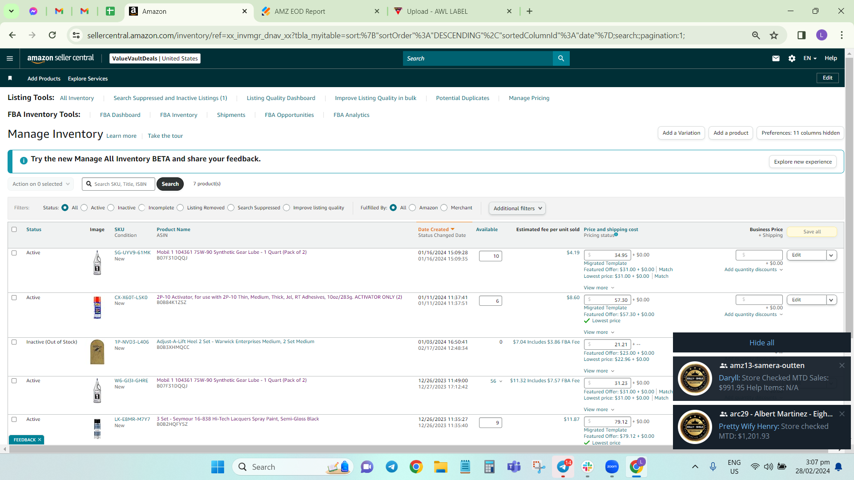The image size is (854, 480).
Task: Open Telegram from the taskbar
Action: tap(391, 467)
